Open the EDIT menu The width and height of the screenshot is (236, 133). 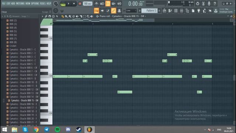pos(8,3)
